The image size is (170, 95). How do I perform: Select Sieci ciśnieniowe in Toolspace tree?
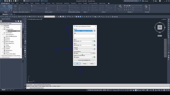[10, 43]
